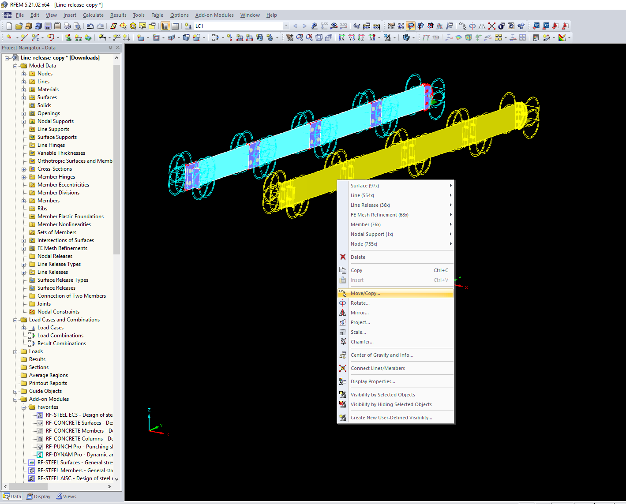The image size is (626, 504).
Task: Select Visibility by Selected Objects
Action: (396, 395)
